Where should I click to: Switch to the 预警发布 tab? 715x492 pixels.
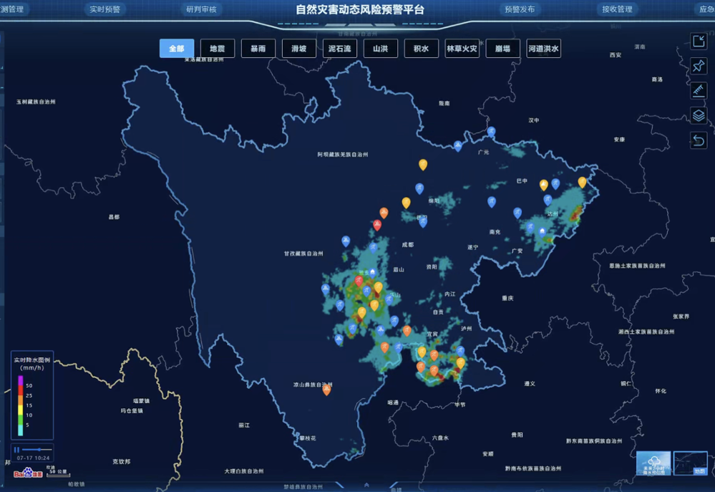[520, 9]
